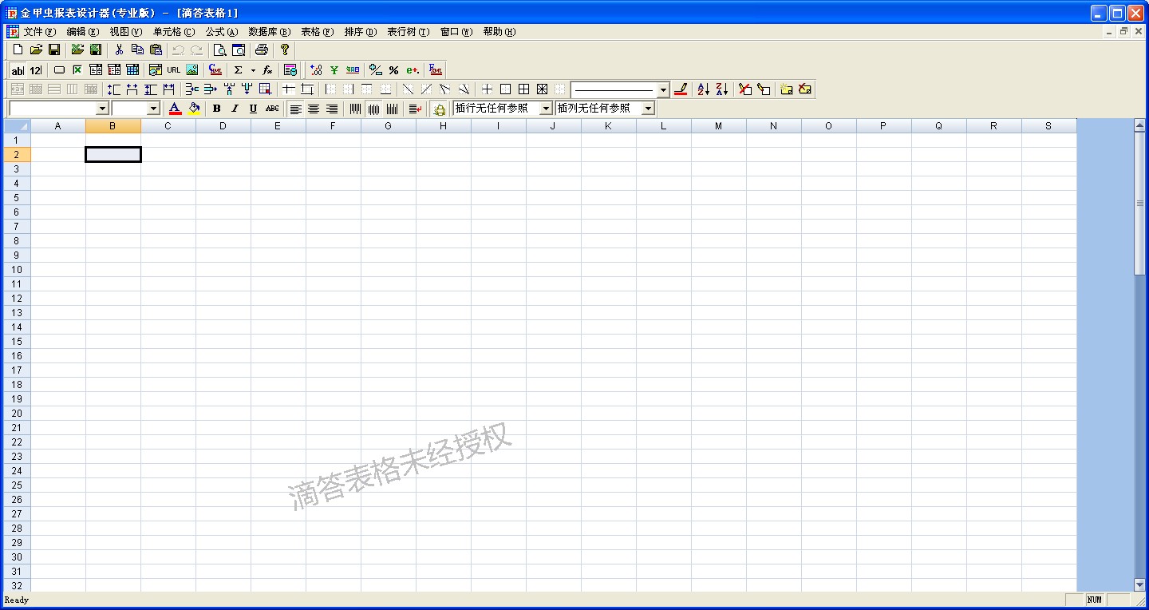This screenshot has height=610, width=1149.
Task: Align cell text to the left
Action: [x=295, y=109]
